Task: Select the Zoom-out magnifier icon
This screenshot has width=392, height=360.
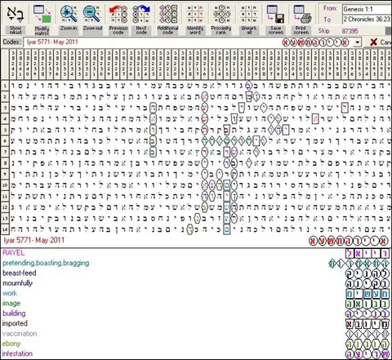Action: pyautogui.click(x=91, y=14)
